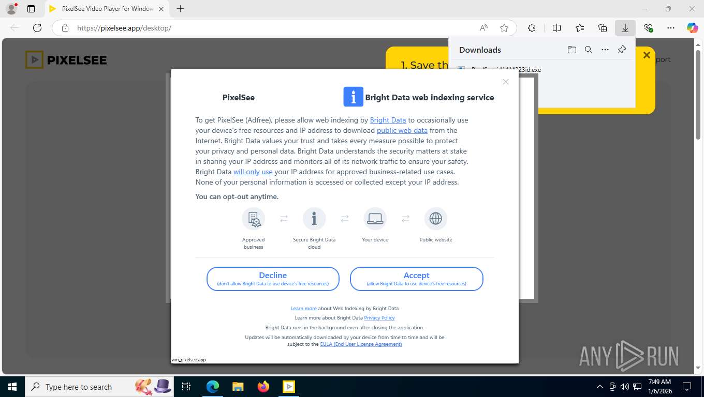This screenshot has height=397, width=704.
Task: Click the PIXELSEE logo
Action: (x=66, y=60)
